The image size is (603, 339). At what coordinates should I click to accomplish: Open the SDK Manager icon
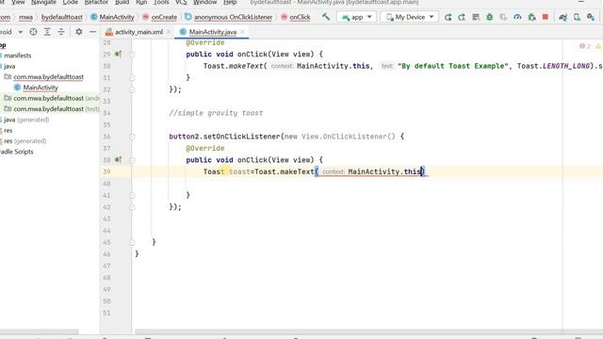point(591,17)
